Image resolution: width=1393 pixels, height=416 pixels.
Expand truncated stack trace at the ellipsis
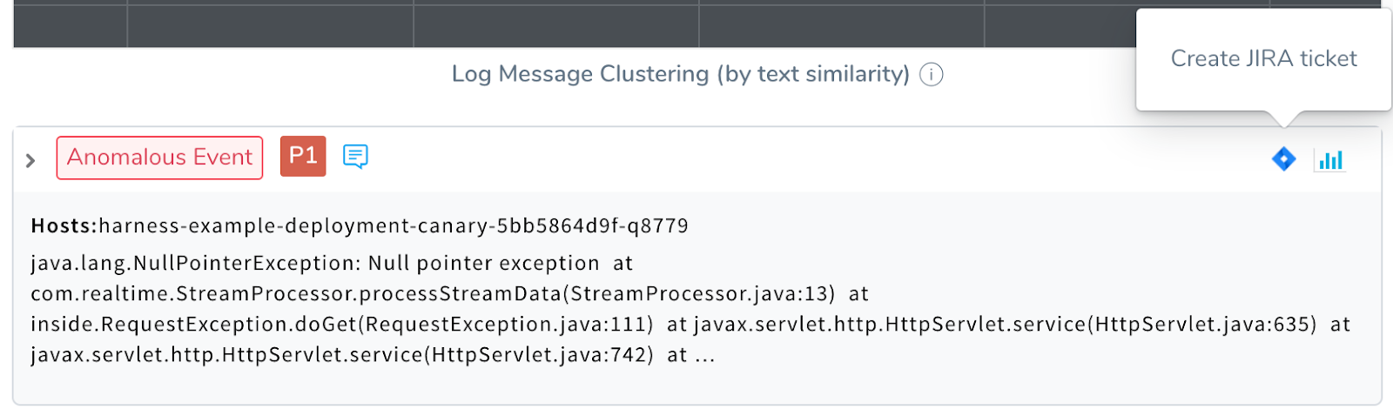[x=704, y=355]
